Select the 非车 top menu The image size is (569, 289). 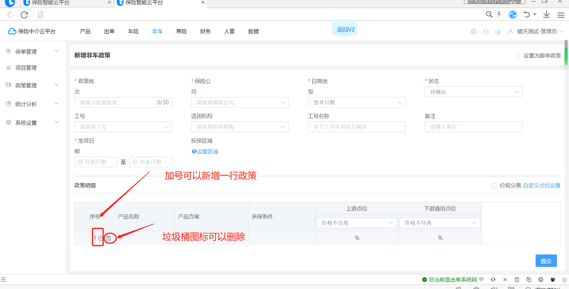[x=157, y=31]
